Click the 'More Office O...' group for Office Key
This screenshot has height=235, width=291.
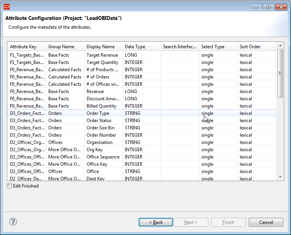pos(64,164)
